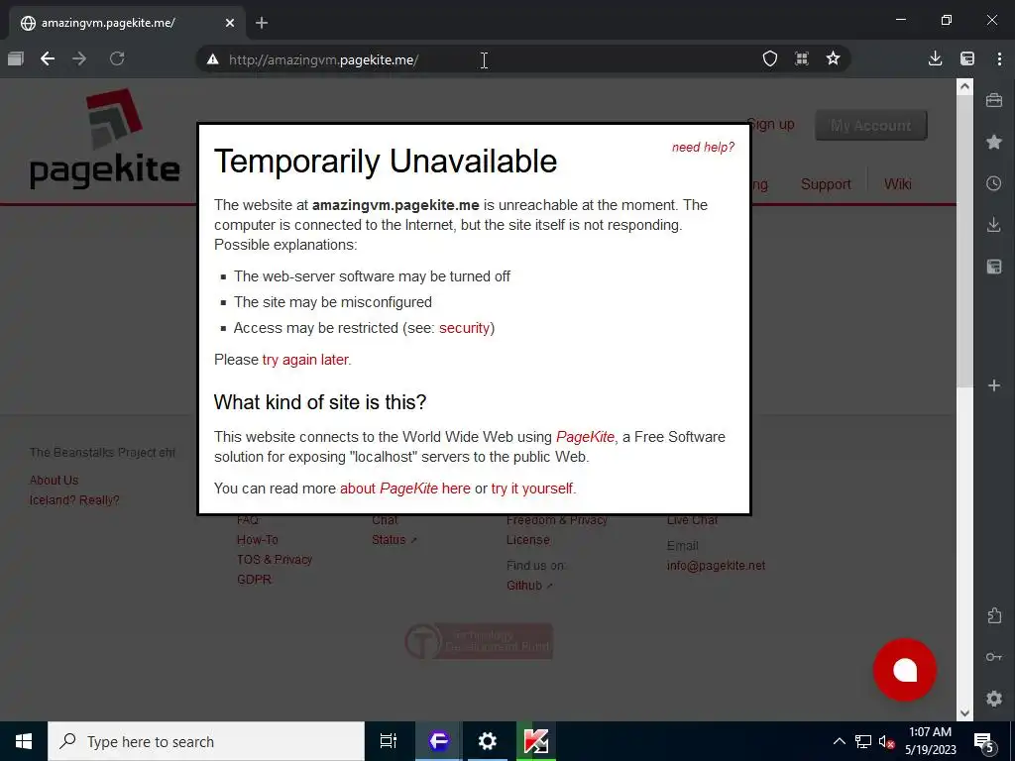The image size is (1015, 761).
Task: Click the QR code scan icon in address bar
Action: pos(801,58)
